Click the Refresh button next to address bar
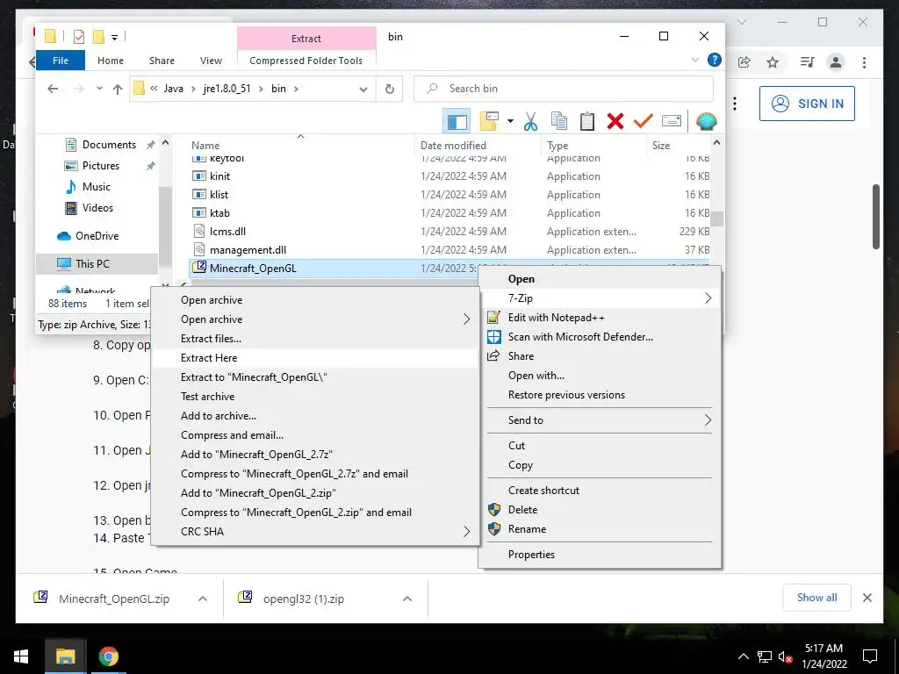Image resolution: width=899 pixels, height=674 pixels. tap(389, 89)
